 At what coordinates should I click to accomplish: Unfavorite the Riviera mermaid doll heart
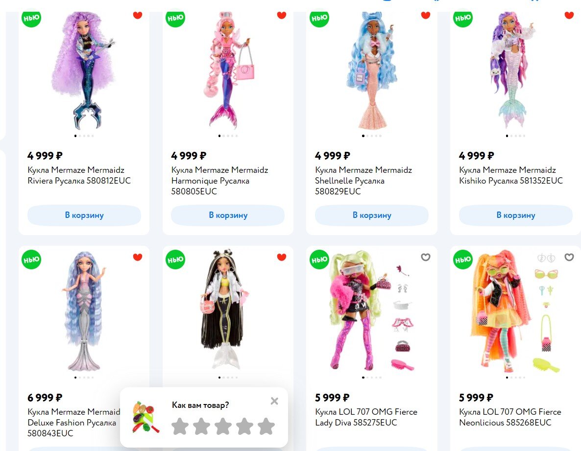click(138, 15)
